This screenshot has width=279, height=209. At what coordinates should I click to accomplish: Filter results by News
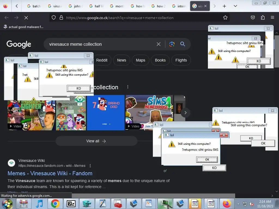click(122, 60)
